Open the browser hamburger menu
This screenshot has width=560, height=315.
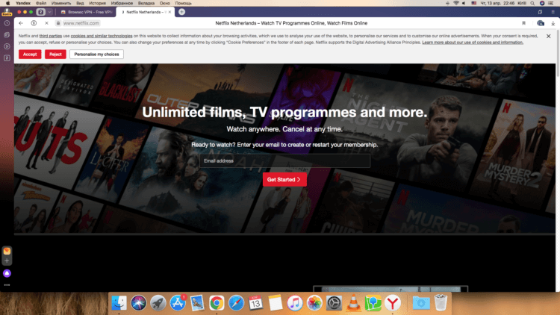pos(553,12)
